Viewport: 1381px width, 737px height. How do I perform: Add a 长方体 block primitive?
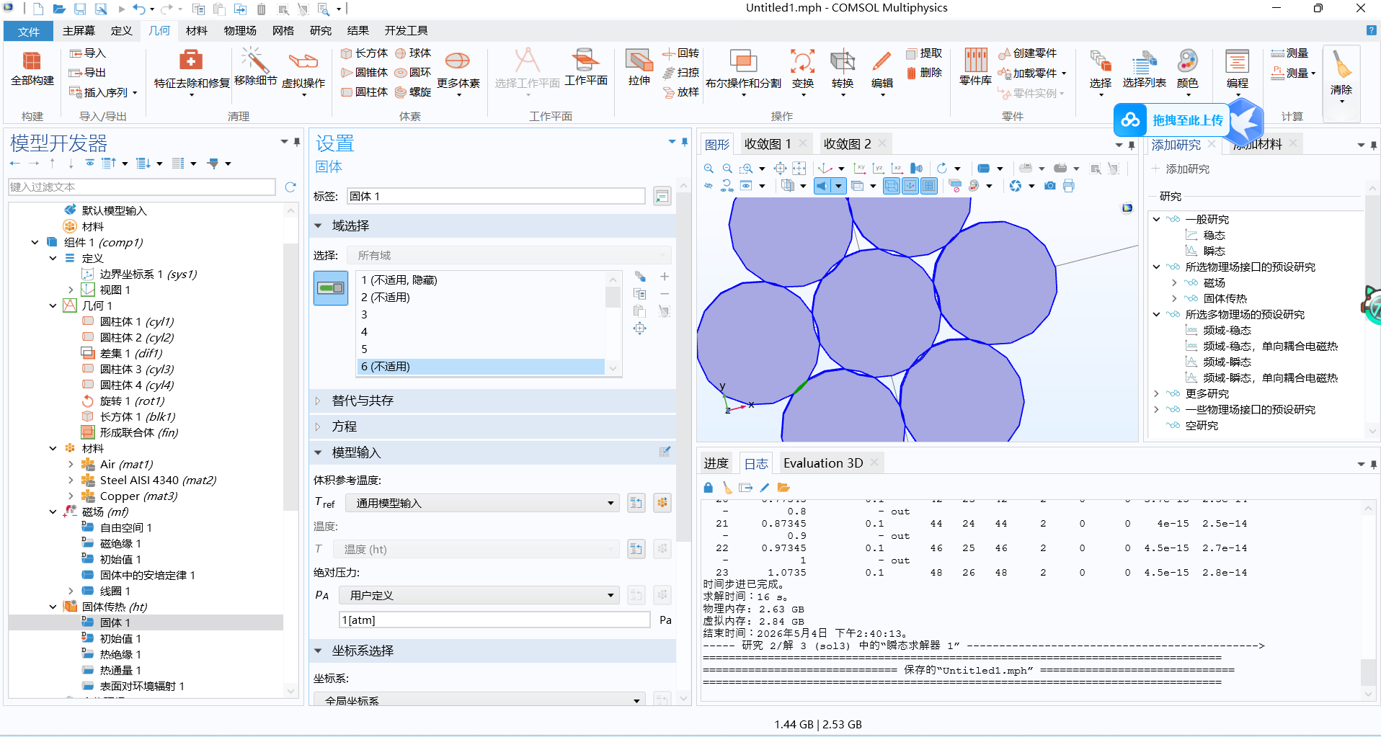(364, 53)
